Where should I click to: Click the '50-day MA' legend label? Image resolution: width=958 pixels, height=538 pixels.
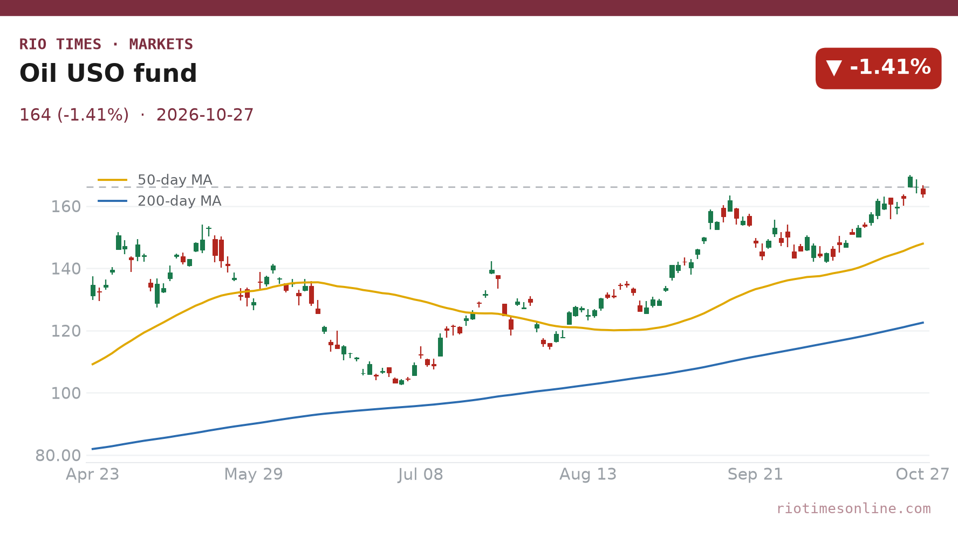175,180
